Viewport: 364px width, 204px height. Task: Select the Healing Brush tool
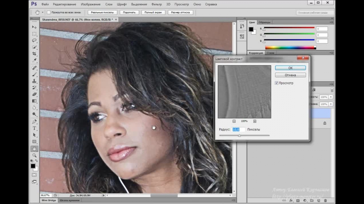(35, 68)
